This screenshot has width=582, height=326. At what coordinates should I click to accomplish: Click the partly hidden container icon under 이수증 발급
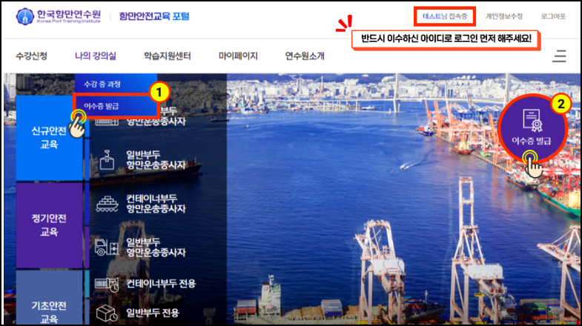pos(107,121)
